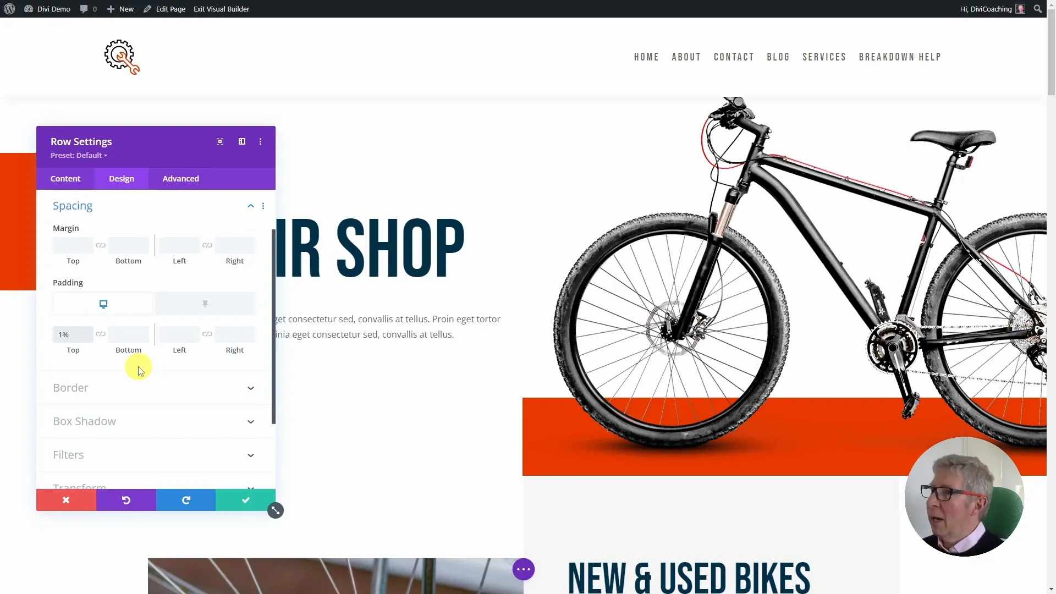Open the admin bar search icon
This screenshot has width=1056, height=594.
click(x=1038, y=9)
